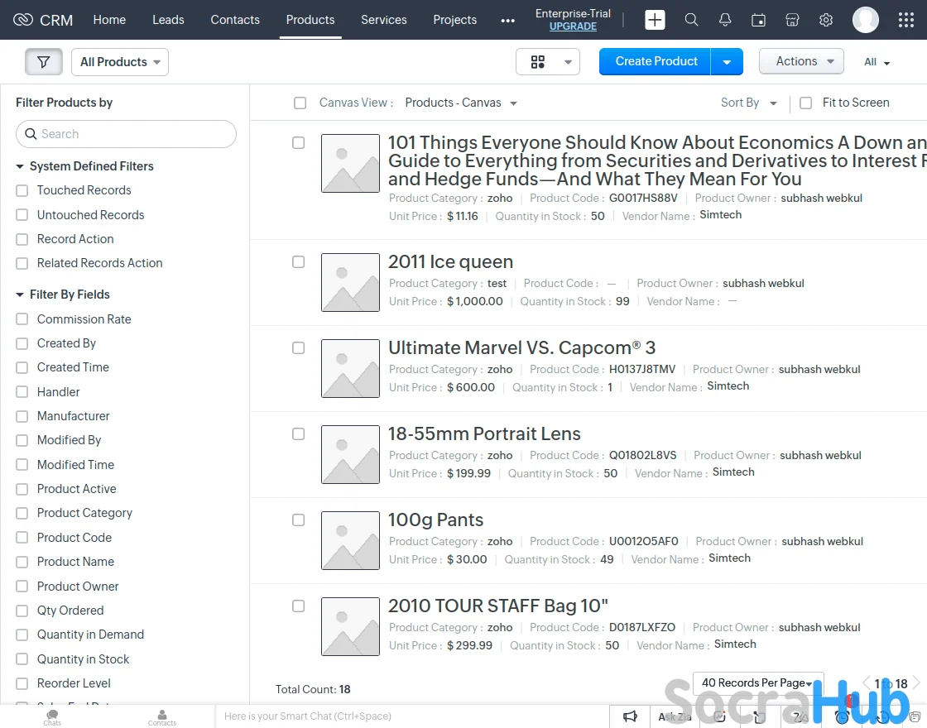Open the notifications bell icon

pos(725,20)
